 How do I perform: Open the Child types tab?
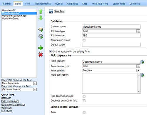point(73,4)
